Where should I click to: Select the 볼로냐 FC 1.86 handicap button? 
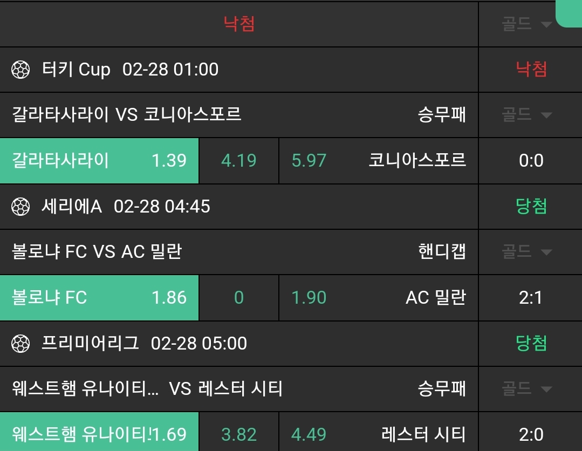[x=99, y=298]
